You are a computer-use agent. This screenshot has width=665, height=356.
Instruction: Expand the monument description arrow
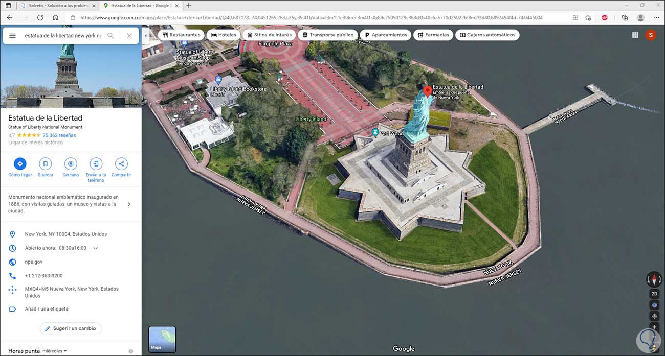[x=129, y=204]
